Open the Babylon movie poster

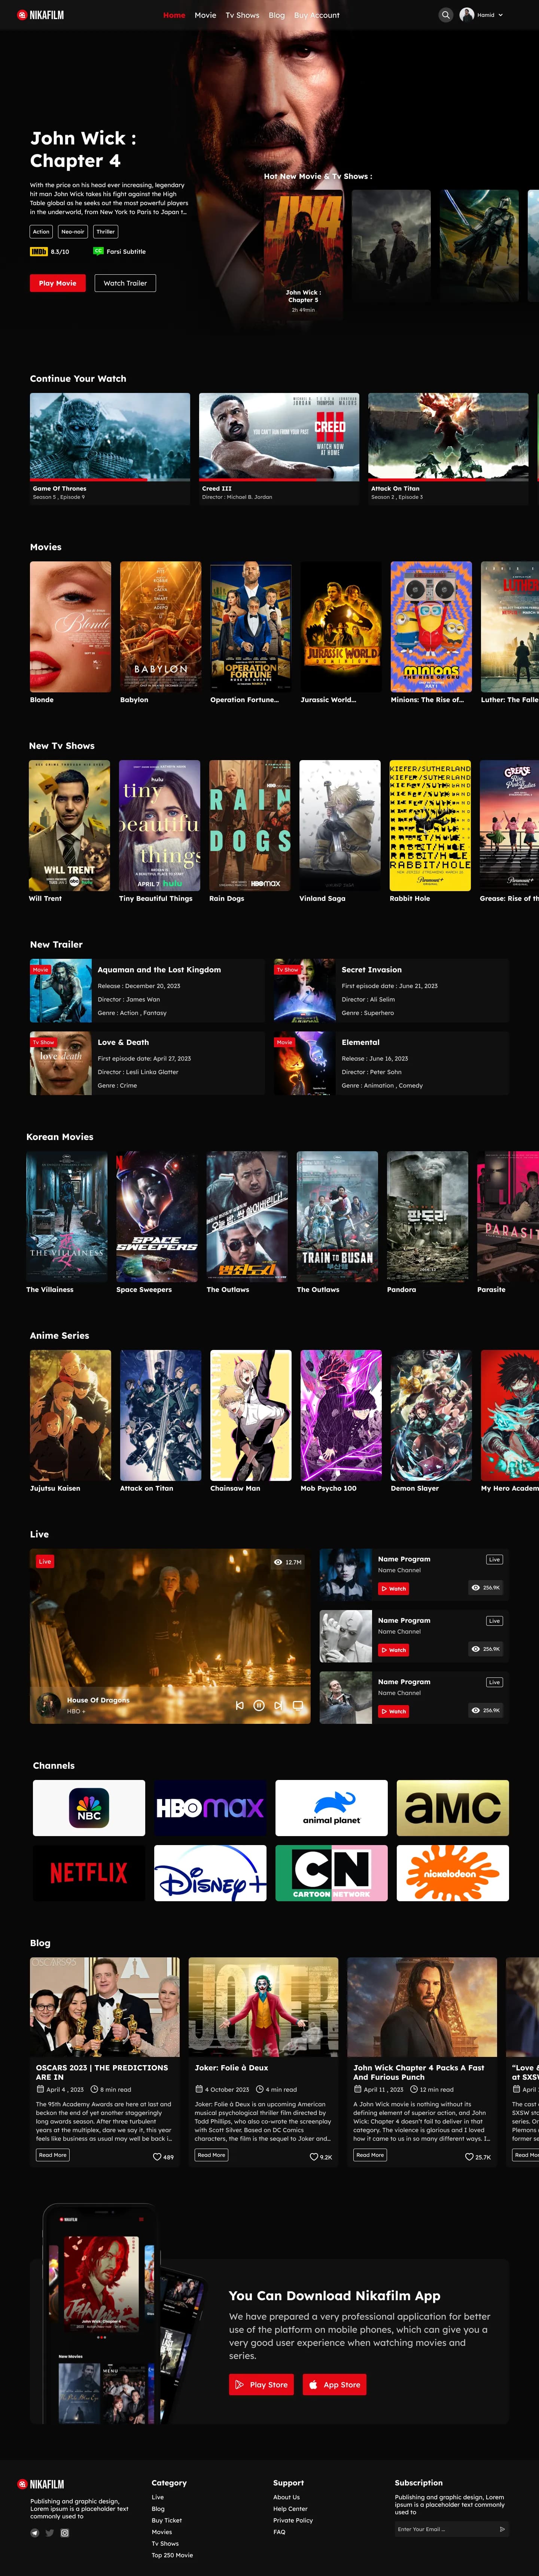tap(160, 626)
